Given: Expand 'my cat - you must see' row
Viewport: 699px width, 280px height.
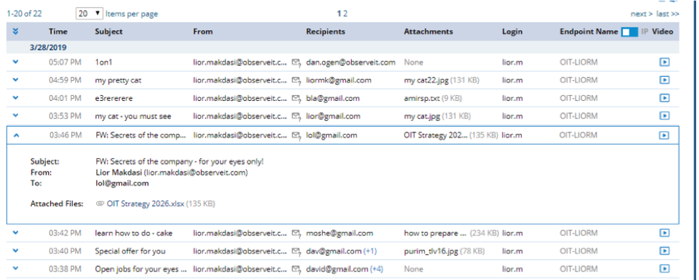Looking at the screenshot, I should (16, 115).
